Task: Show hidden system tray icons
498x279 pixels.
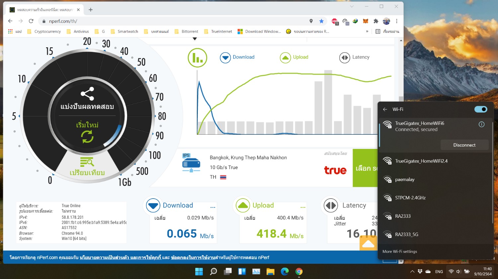Action: [412, 271]
